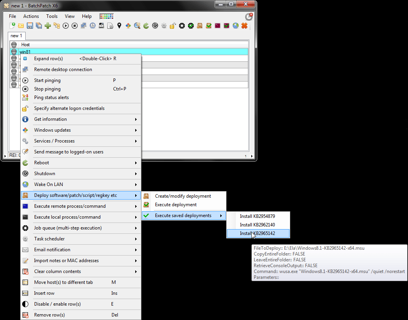Click the command window with checkmark icon
This screenshot has width=408, height=320.
pos(227,26)
